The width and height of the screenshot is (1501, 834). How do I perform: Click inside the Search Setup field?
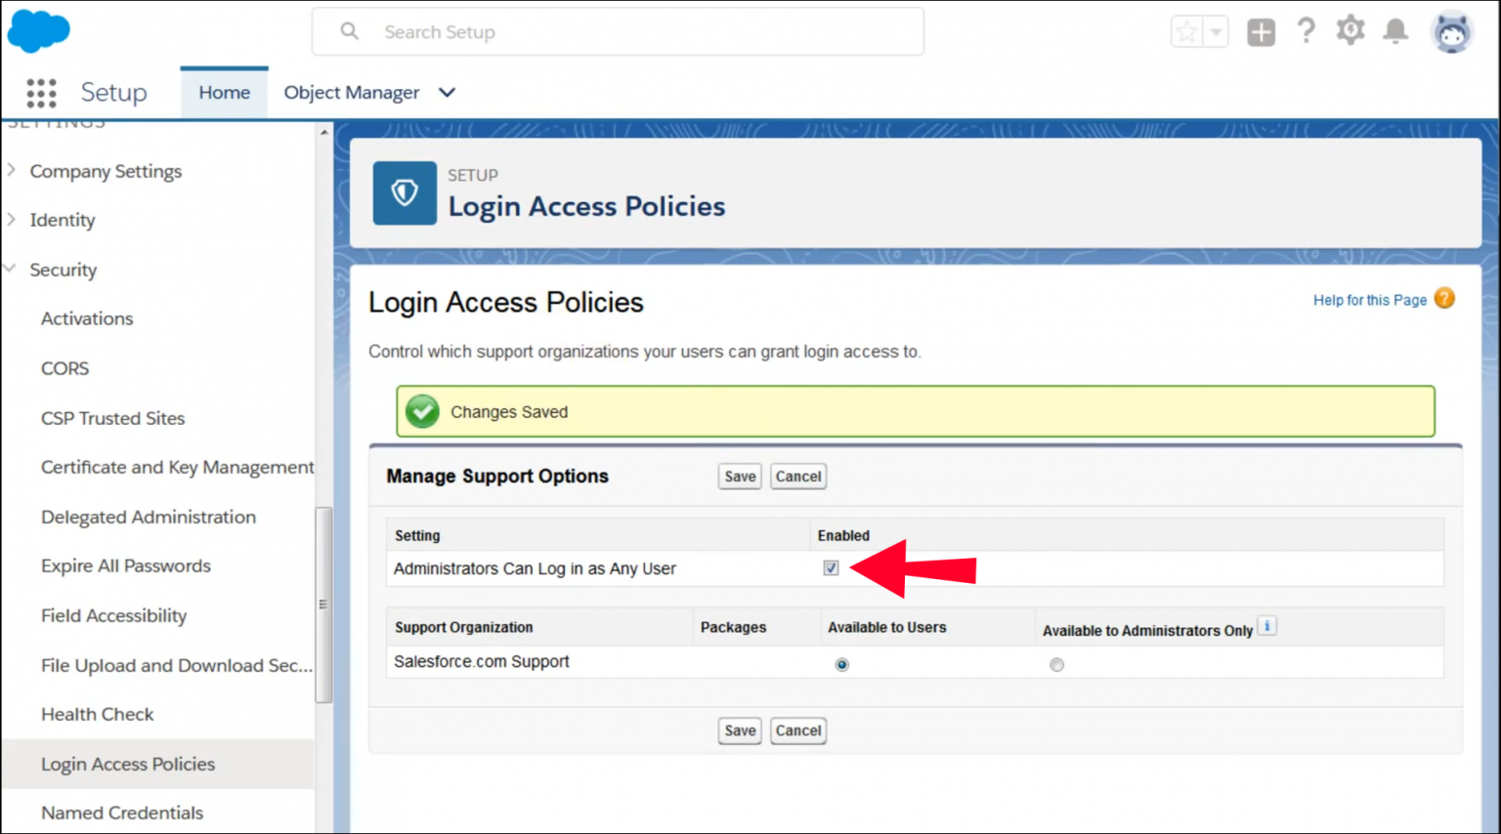(x=618, y=31)
